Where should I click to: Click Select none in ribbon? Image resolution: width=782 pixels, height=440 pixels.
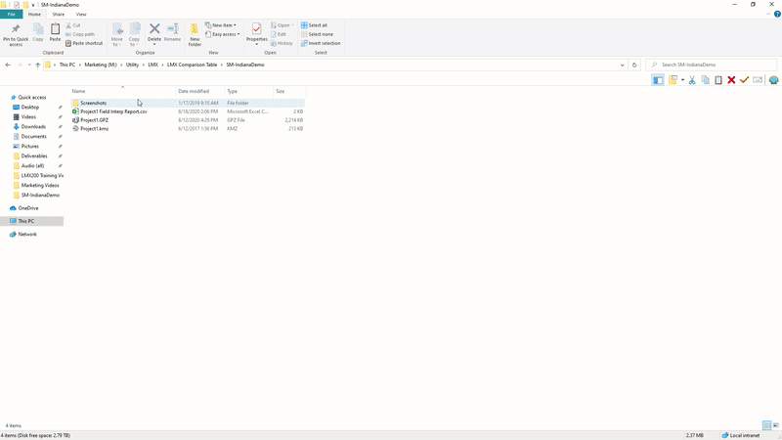click(x=317, y=34)
